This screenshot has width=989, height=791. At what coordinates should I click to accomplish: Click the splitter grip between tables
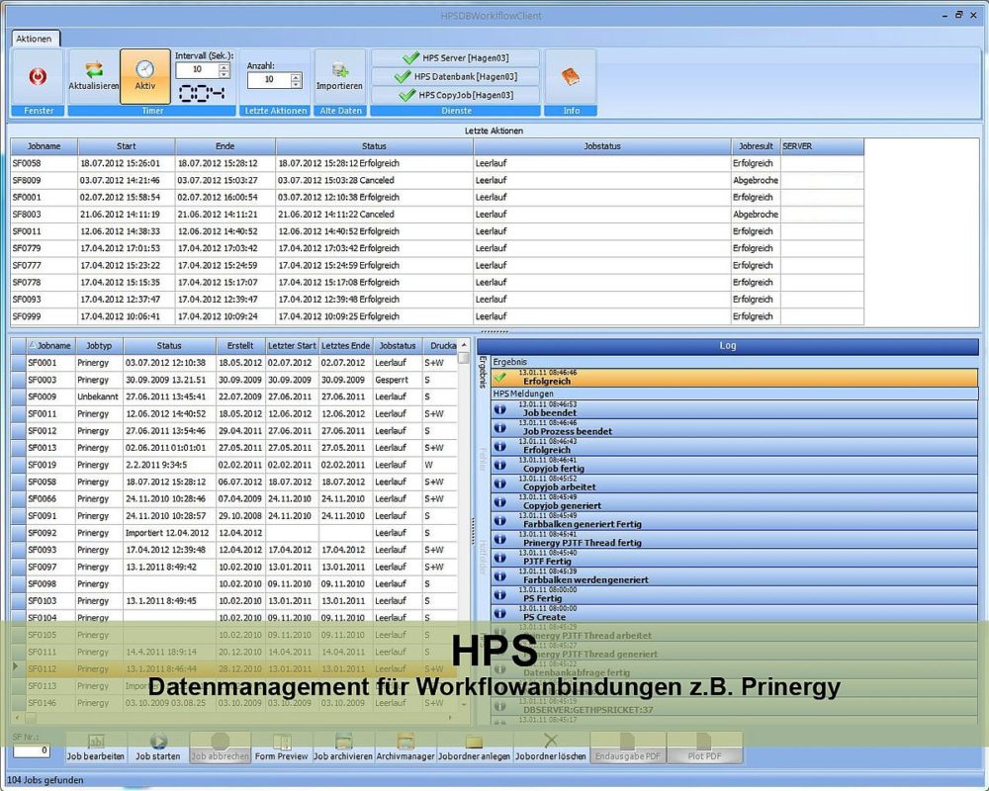point(494,332)
